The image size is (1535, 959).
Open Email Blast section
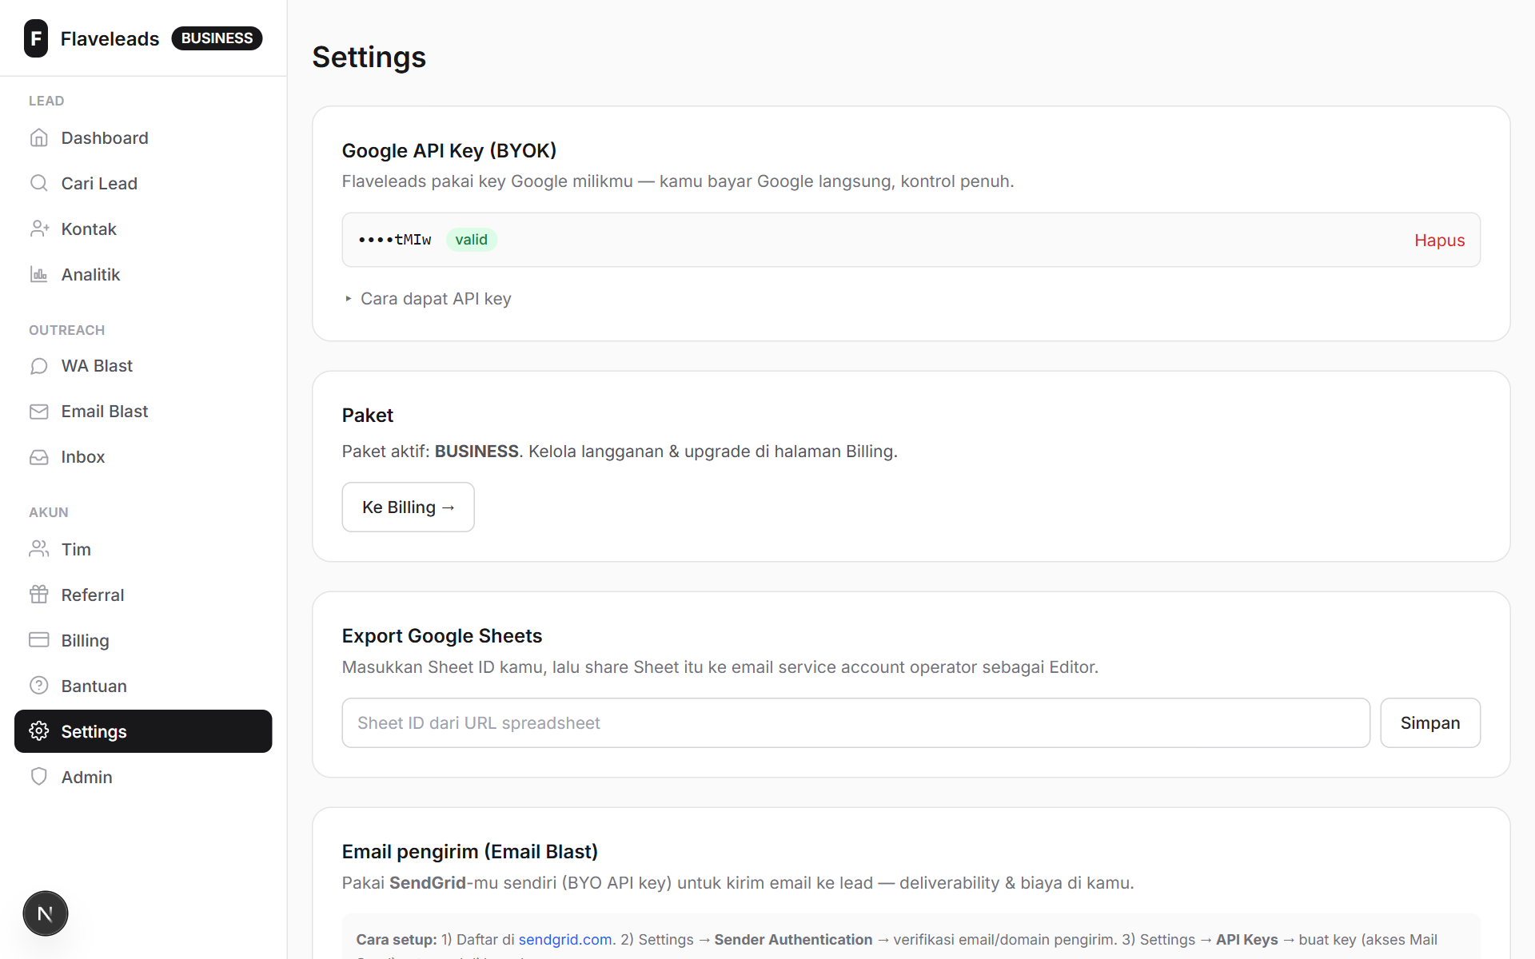(143, 412)
